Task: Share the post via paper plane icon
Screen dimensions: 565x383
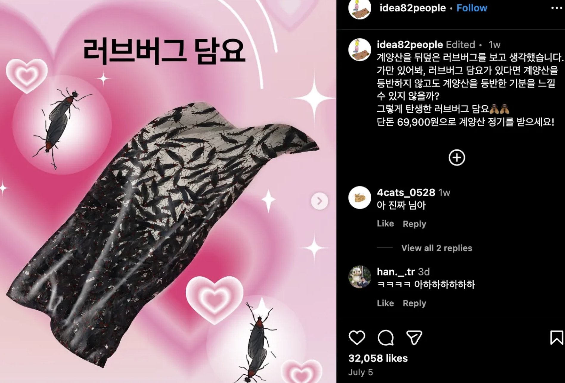Action: coord(414,338)
